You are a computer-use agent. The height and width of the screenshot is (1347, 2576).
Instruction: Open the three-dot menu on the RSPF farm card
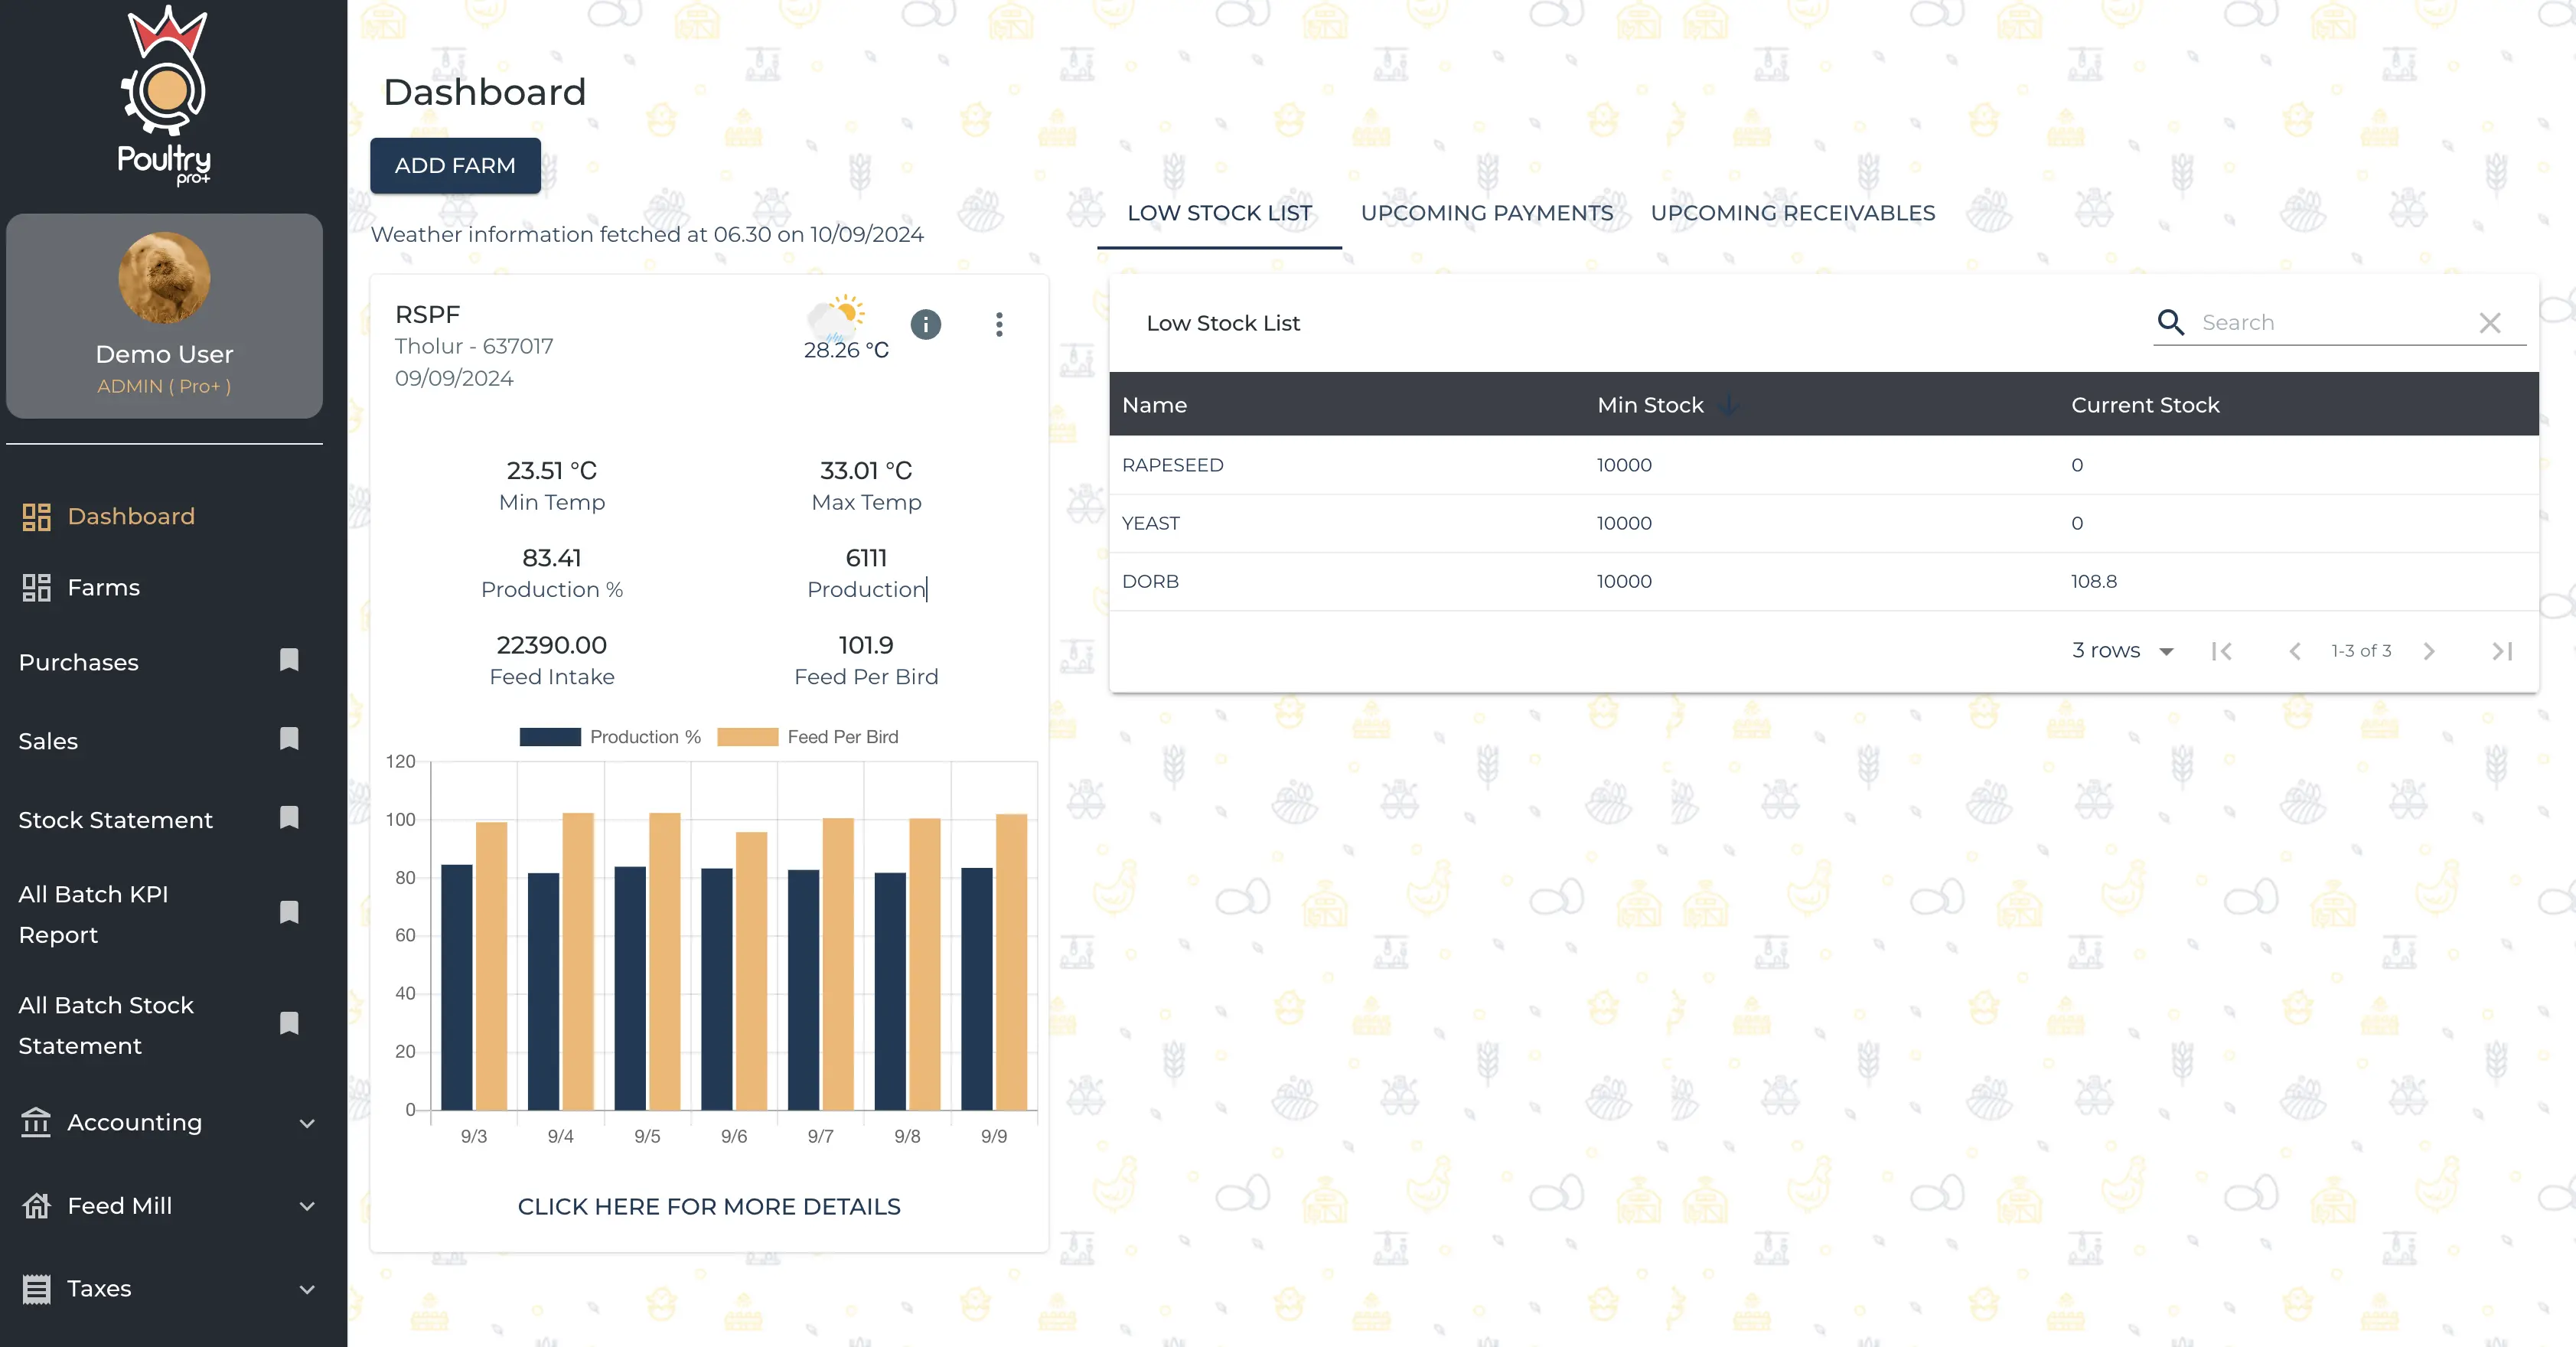click(x=999, y=324)
